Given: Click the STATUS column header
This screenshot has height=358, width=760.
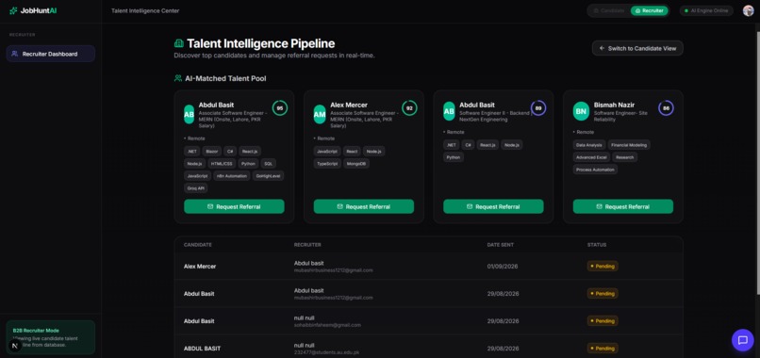Looking at the screenshot, I should 597,245.
